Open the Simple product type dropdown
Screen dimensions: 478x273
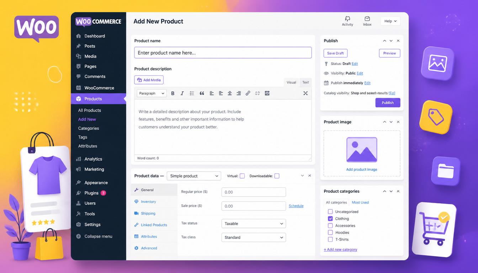[194, 176]
